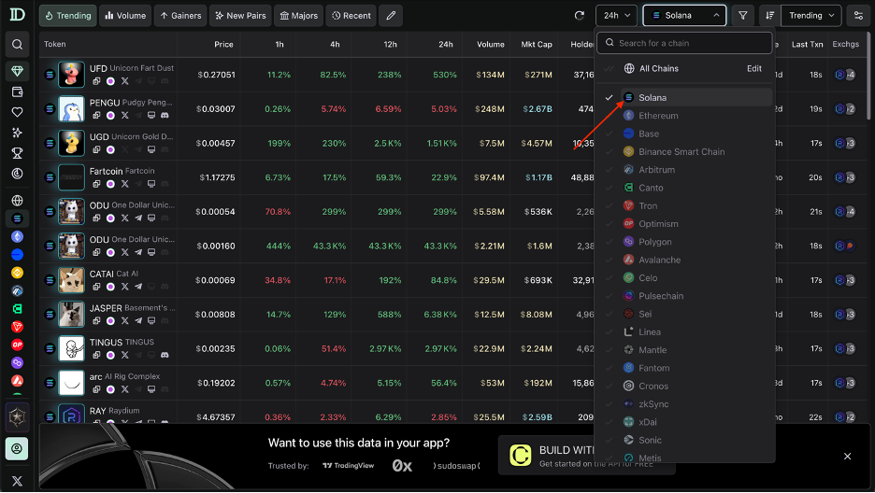Close the bottom promo banner
Viewport: 875px width, 493px height.
click(x=847, y=457)
